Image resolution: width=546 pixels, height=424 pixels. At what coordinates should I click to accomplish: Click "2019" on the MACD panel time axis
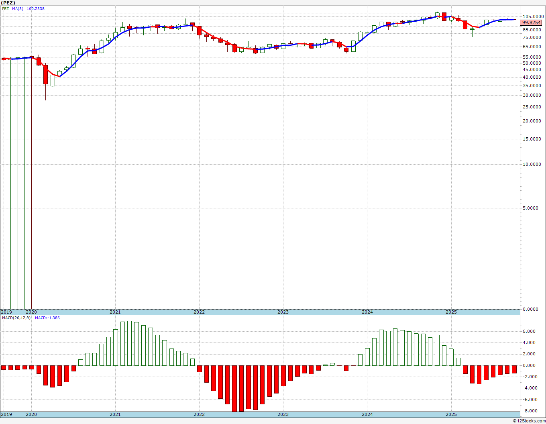(x=6, y=414)
